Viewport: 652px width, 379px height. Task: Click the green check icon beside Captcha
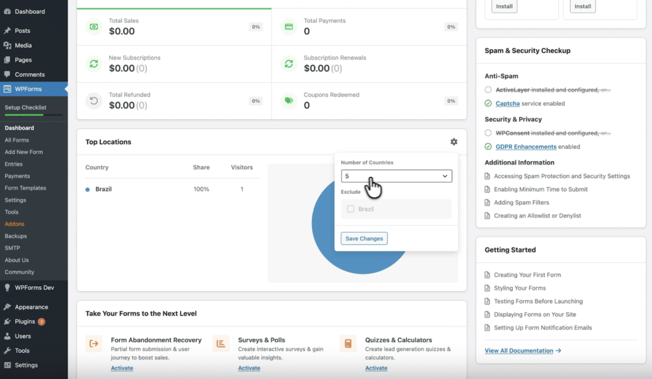tap(488, 104)
